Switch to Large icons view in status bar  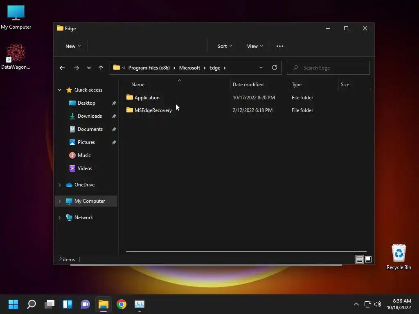(368, 259)
